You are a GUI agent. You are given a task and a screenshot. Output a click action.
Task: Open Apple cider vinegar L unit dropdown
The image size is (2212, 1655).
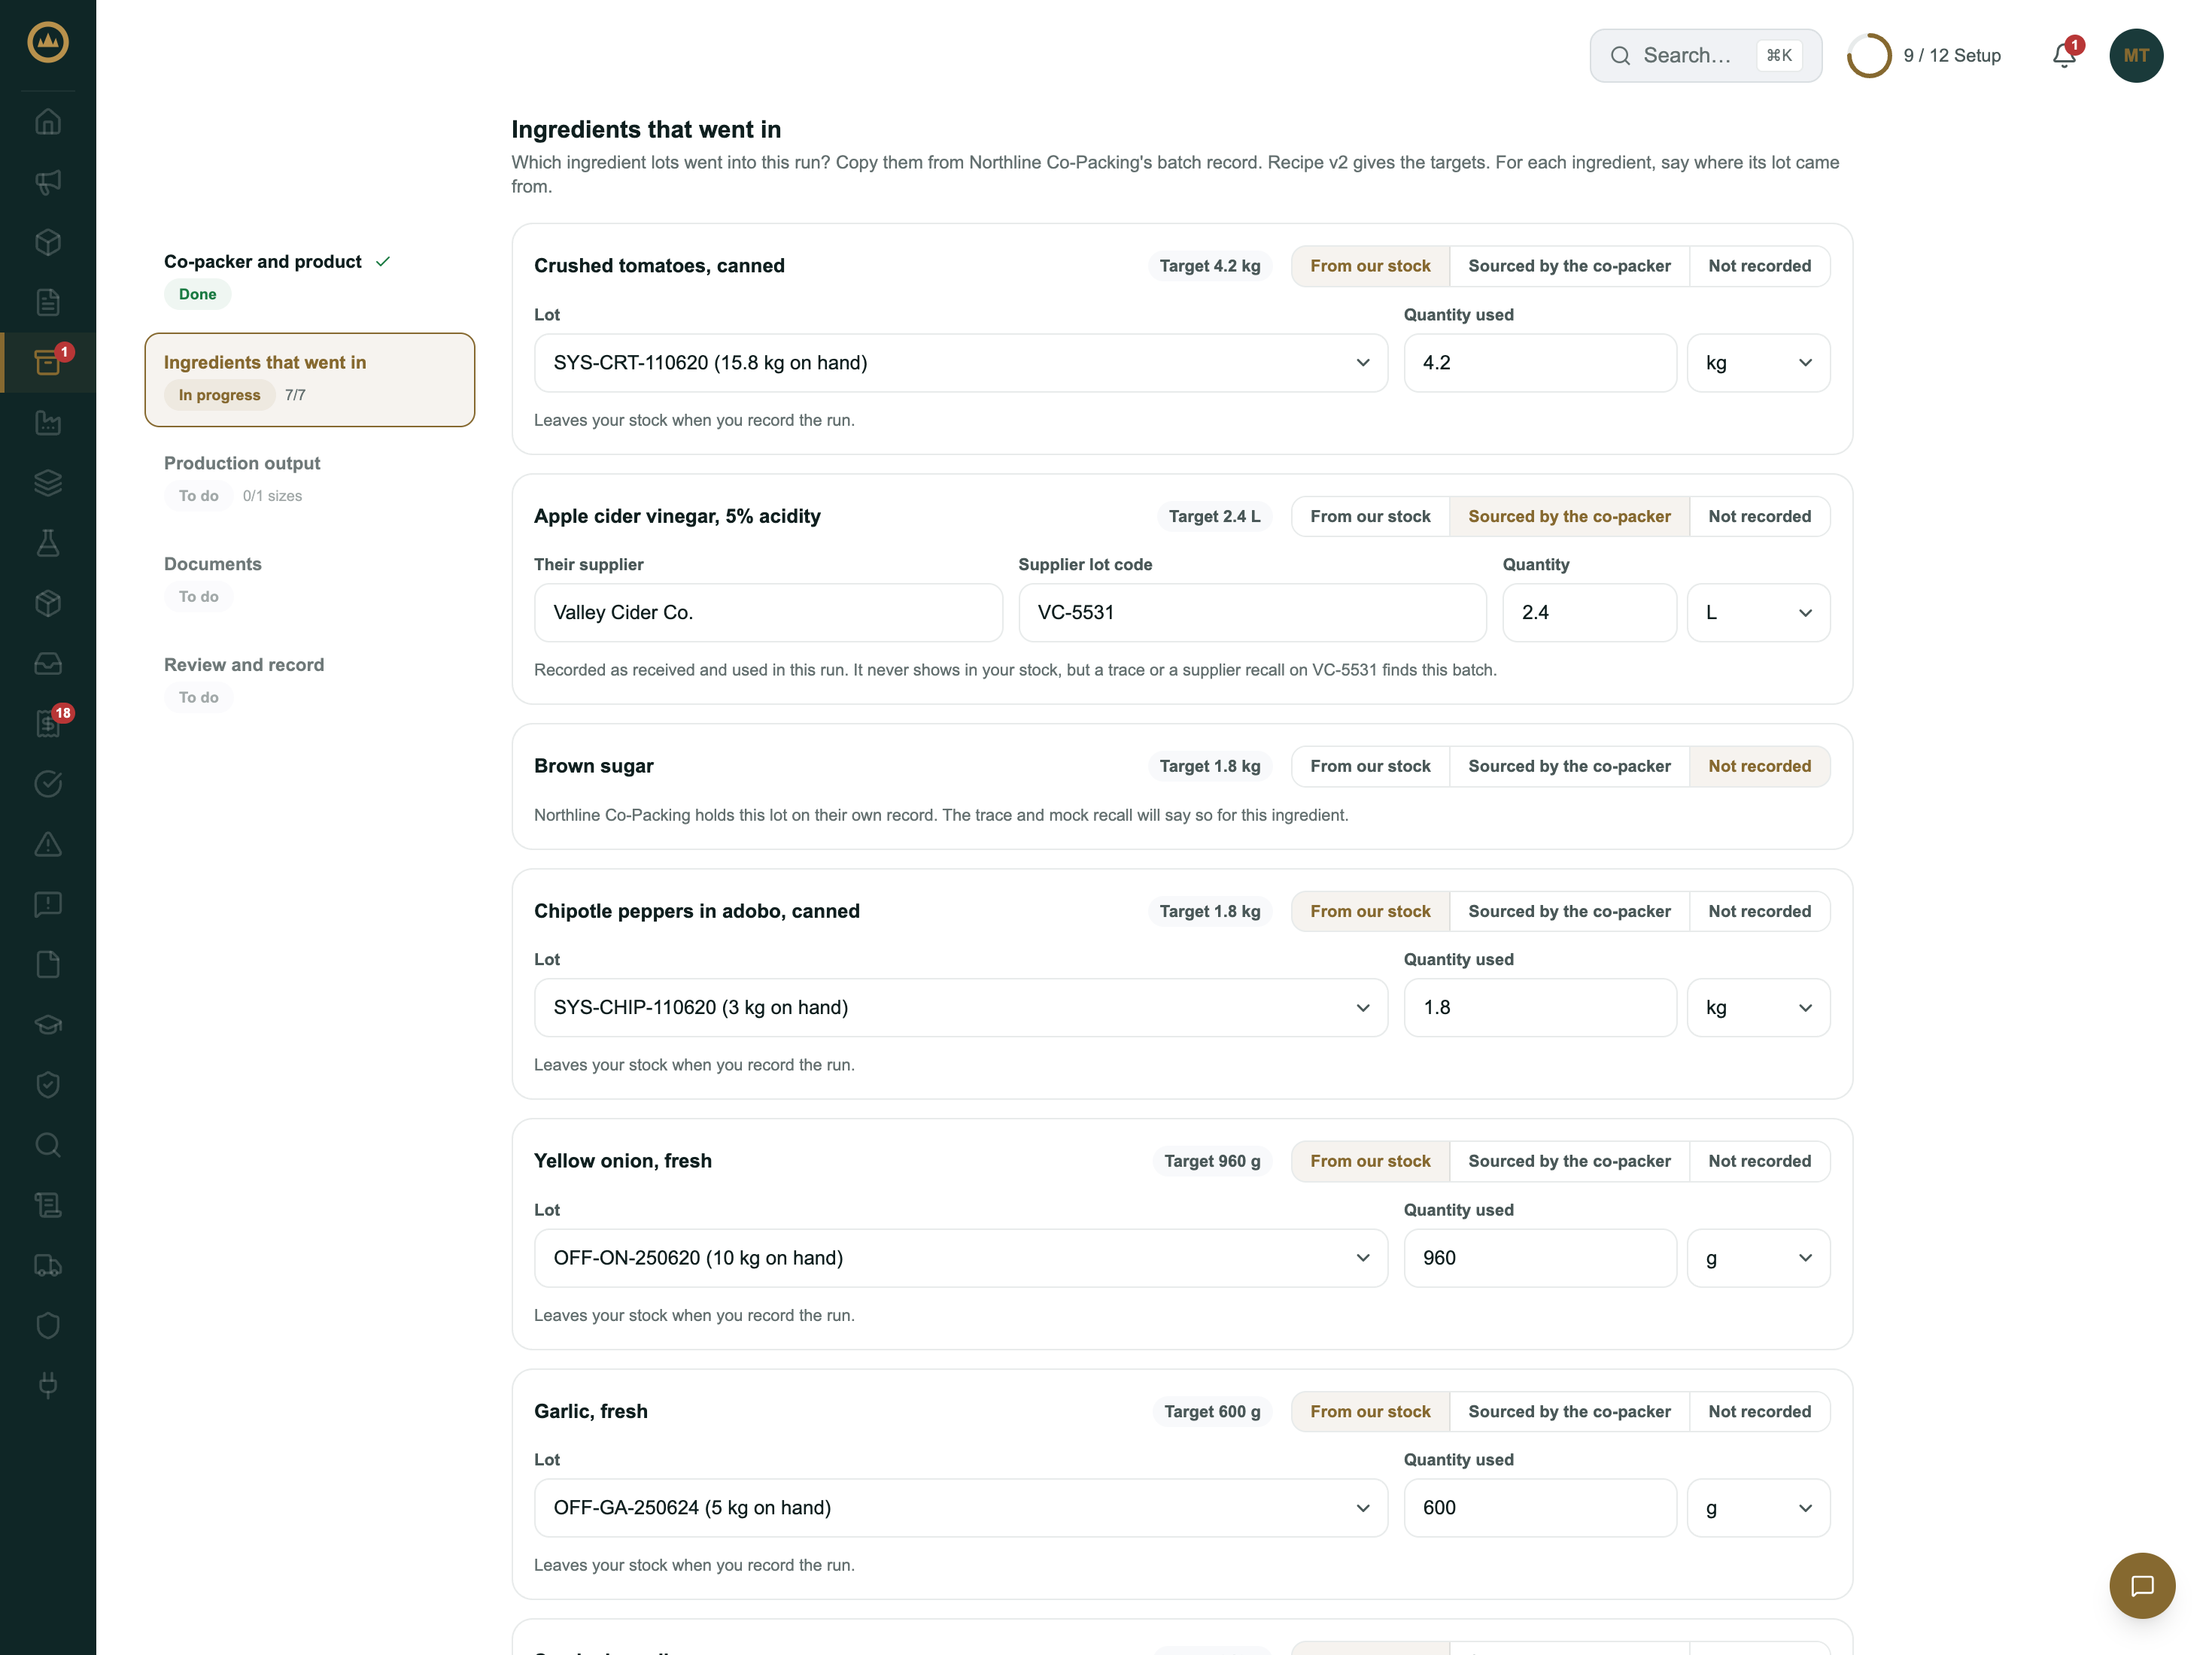1758,613
